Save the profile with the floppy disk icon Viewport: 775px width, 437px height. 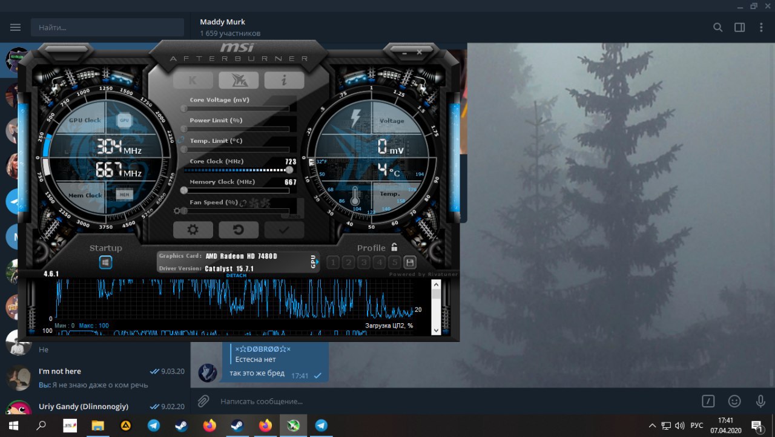(x=410, y=263)
